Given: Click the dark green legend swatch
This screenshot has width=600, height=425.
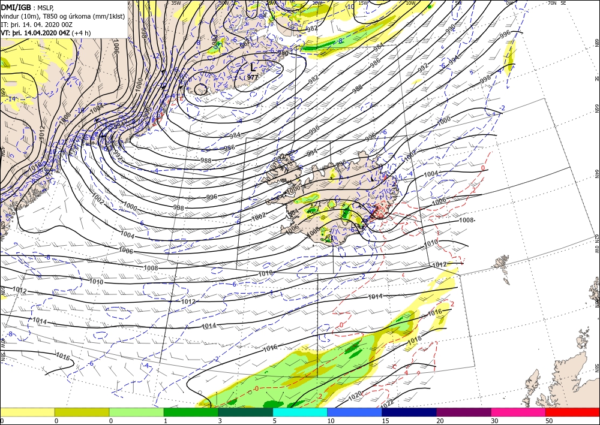Looking at the screenshot, I should tap(245, 412).
